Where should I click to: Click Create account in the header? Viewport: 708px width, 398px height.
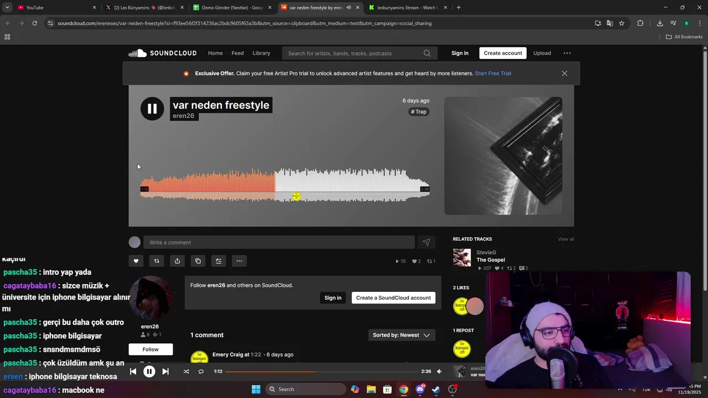(503, 53)
